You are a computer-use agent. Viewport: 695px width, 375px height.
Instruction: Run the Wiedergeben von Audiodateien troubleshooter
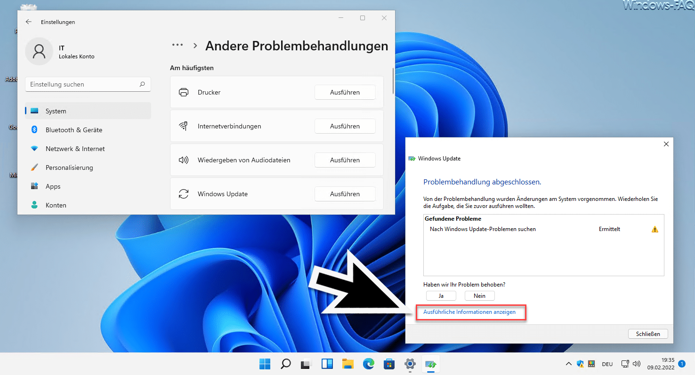[345, 160]
